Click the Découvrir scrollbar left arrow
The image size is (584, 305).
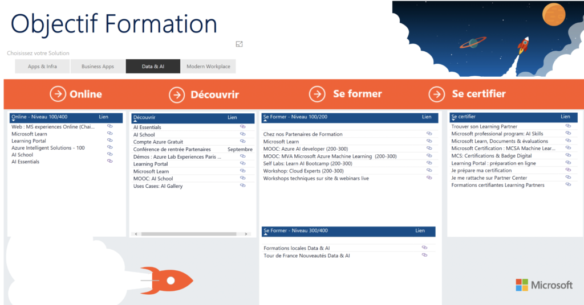point(136,234)
